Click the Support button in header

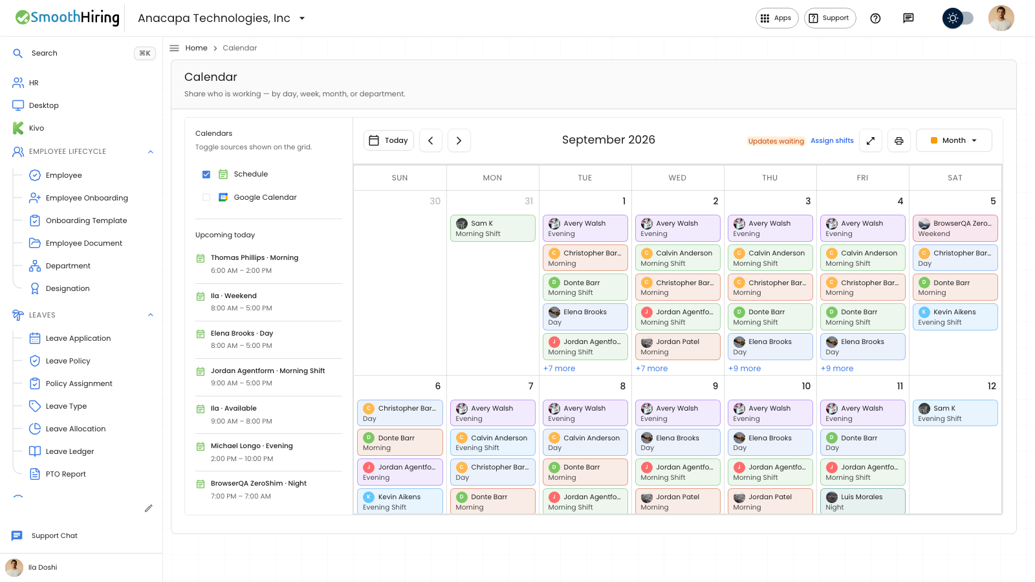830,18
